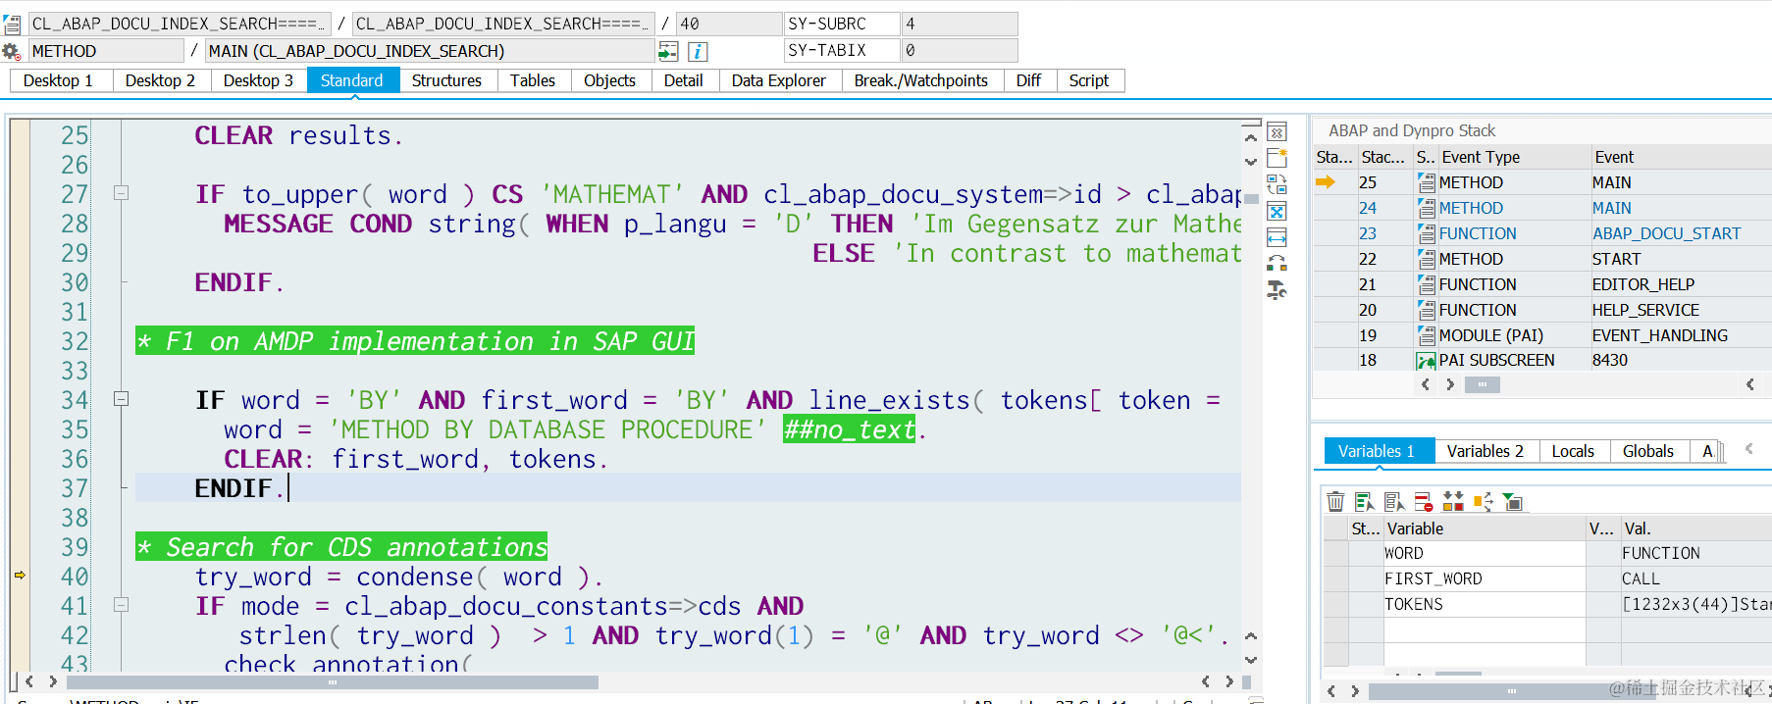Collapse the IF block at line 27
This screenshot has height=704, width=1772.
(x=122, y=194)
